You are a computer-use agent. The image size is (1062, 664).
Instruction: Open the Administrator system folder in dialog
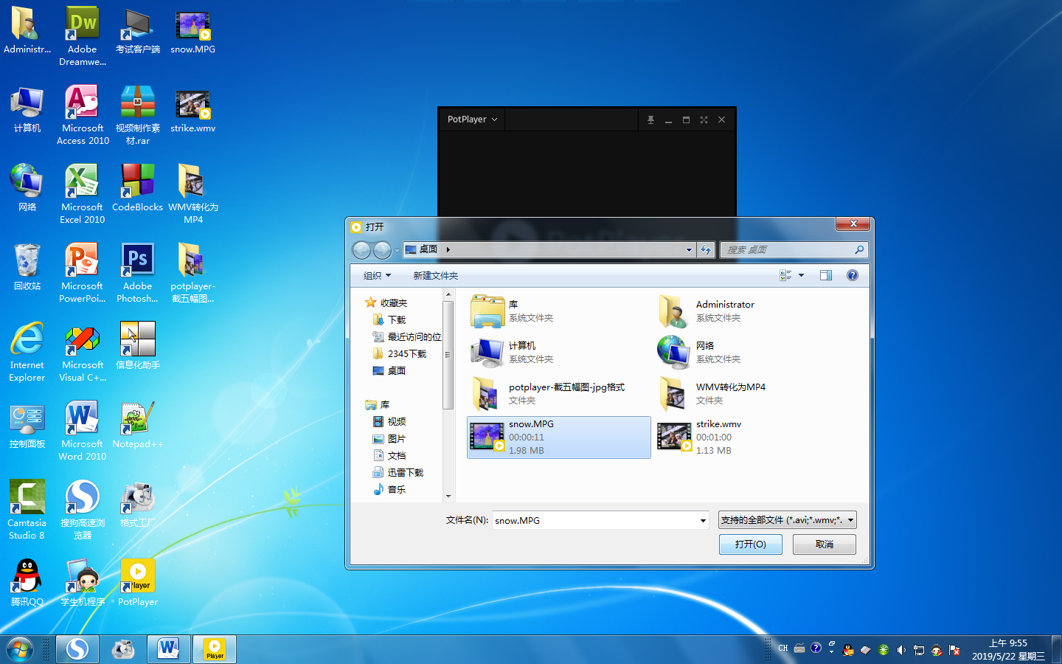point(745,311)
